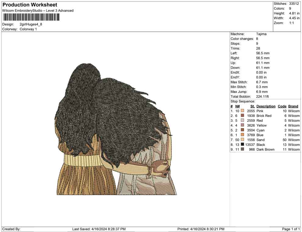Select the Brick Red thread swatch
The height and width of the screenshot is (232, 302).
(x=243, y=116)
